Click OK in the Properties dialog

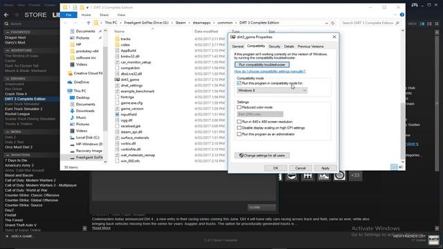[x=275, y=168]
